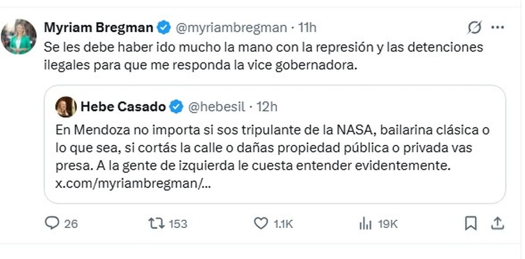The image size is (525, 259).
Task: View tweet analytics bar chart icon
Action: (x=365, y=224)
